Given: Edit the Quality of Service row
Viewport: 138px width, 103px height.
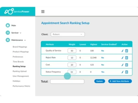Looking at the screenshot, I should (123, 51).
